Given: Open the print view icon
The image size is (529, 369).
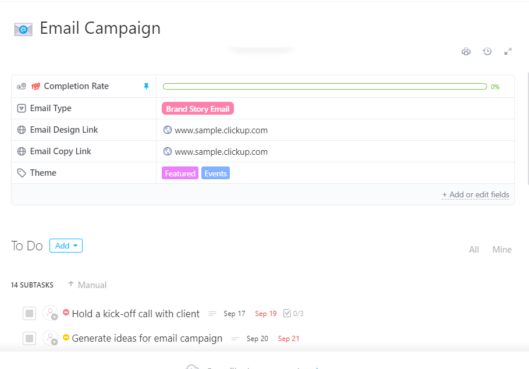Looking at the screenshot, I should [x=466, y=51].
